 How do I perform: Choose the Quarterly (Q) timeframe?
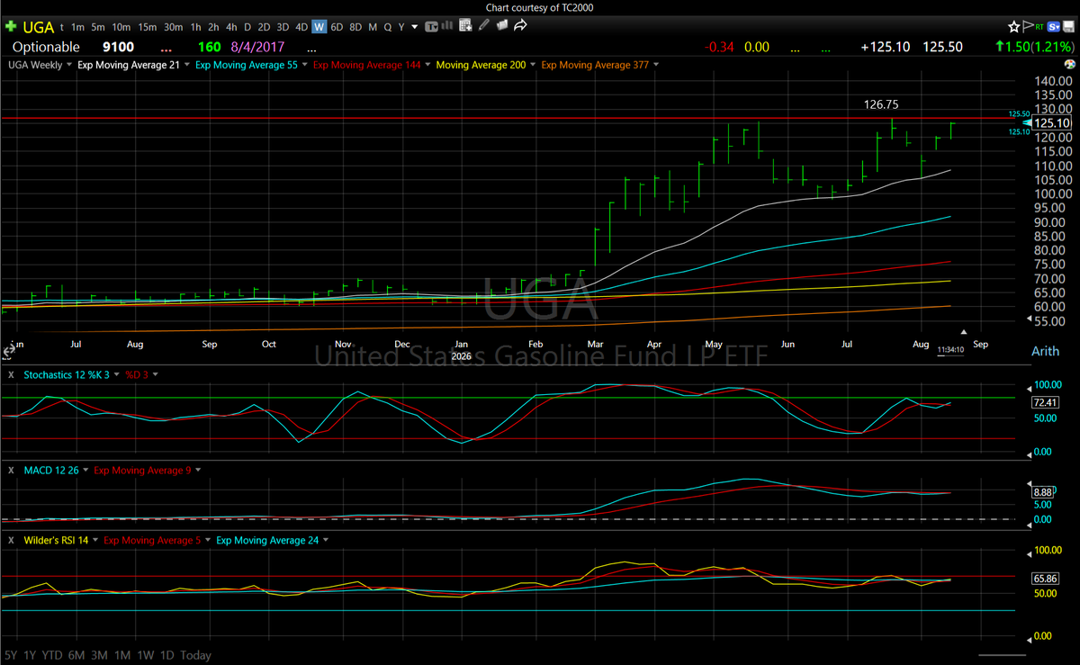pyautogui.click(x=388, y=27)
